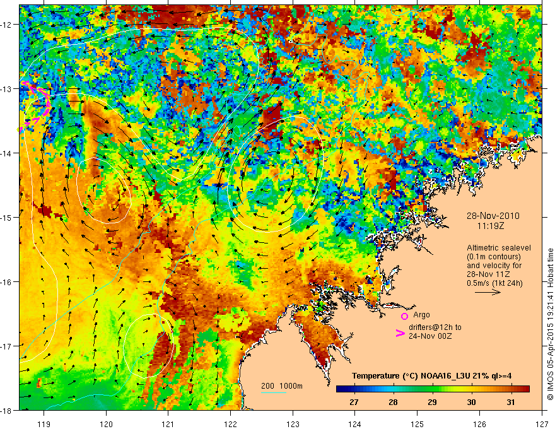Click the -12 latitude axis label

[7, 25]
